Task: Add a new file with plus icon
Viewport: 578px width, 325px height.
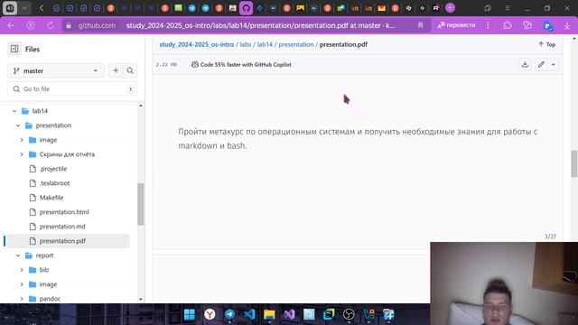Action: pyautogui.click(x=116, y=70)
